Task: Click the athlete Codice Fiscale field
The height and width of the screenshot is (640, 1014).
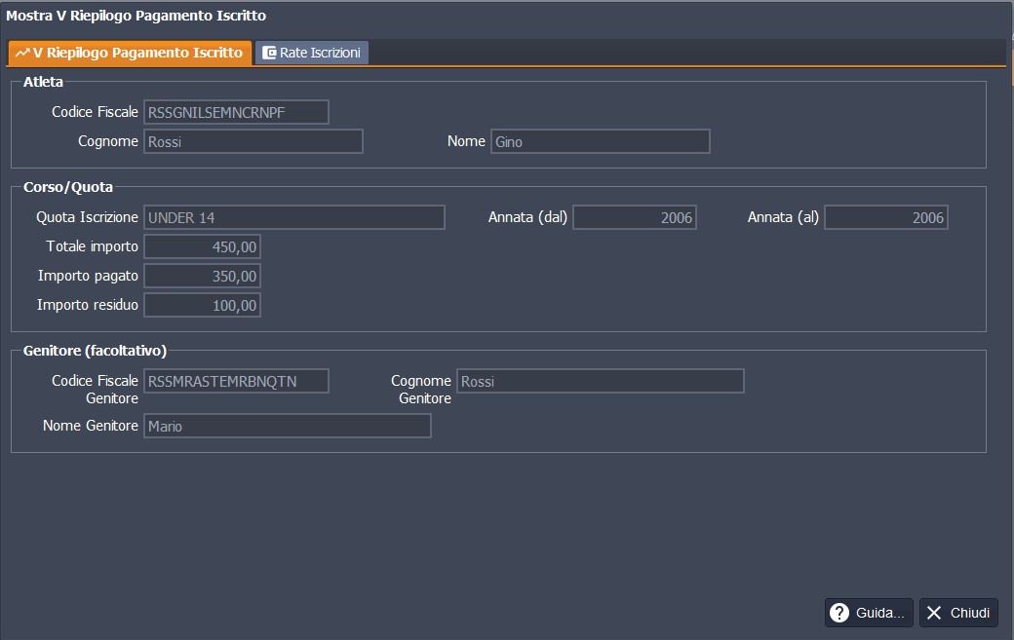Action: click(236, 112)
